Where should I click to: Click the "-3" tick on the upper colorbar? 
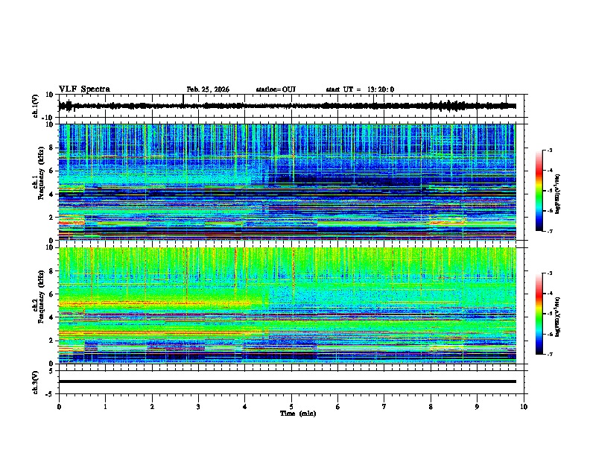[549, 150]
